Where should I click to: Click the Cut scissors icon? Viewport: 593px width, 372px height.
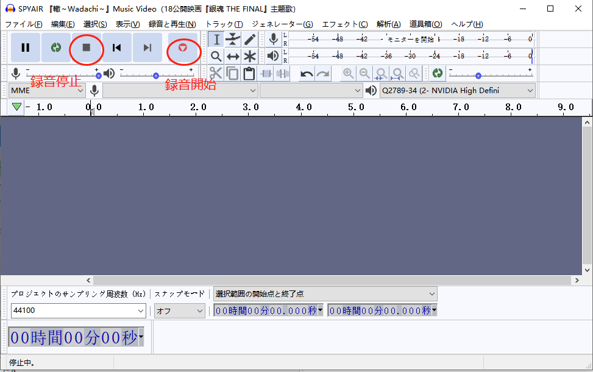pos(216,73)
